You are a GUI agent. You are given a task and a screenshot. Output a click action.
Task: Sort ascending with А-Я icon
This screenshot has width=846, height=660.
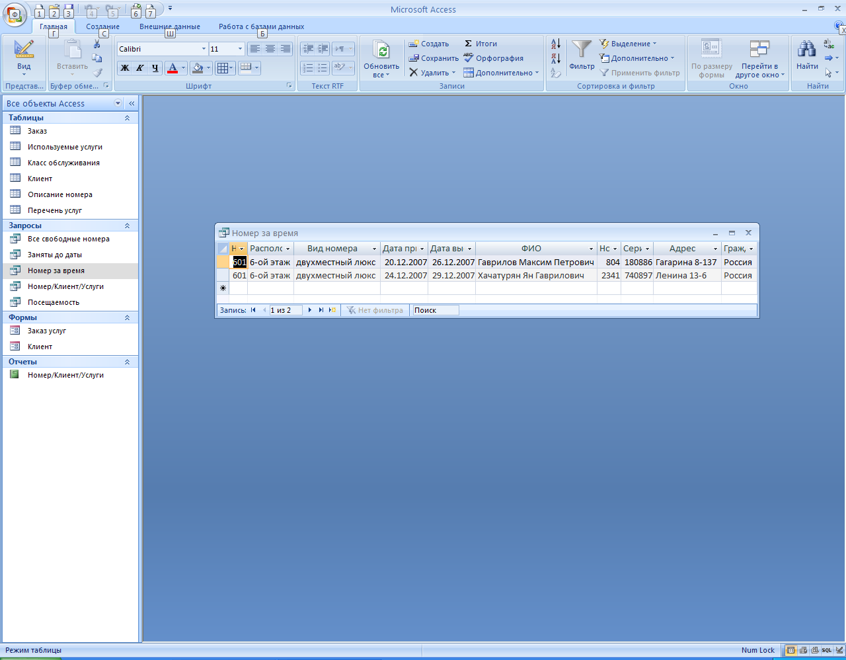point(556,44)
